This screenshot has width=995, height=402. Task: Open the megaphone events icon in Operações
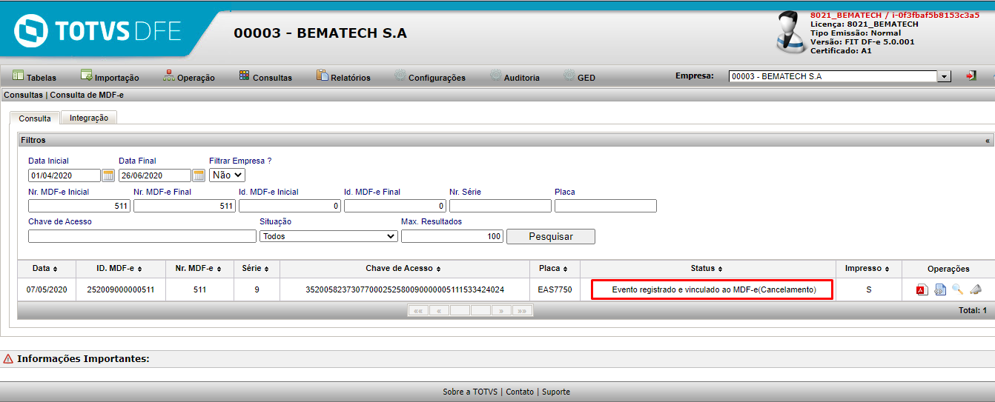point(975,289)
